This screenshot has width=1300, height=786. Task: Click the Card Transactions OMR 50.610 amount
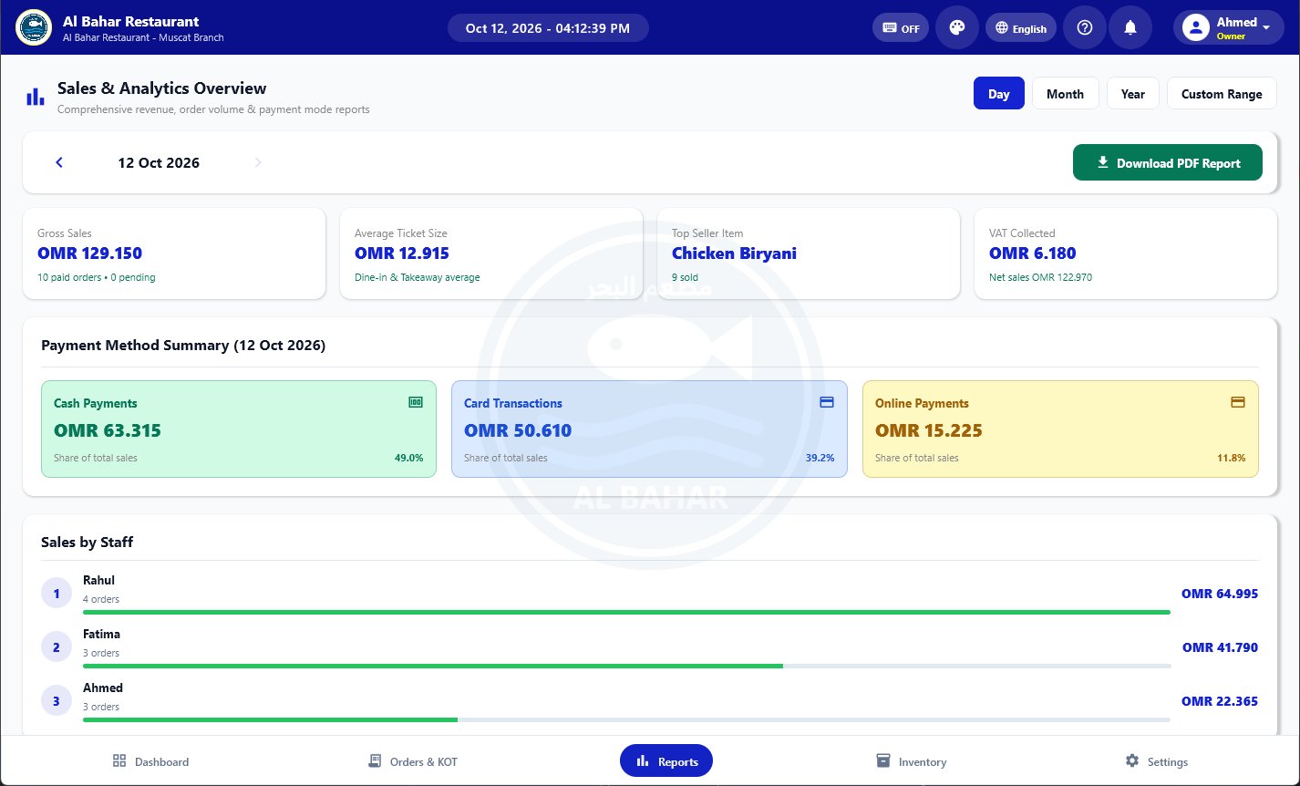pos(518,430)
